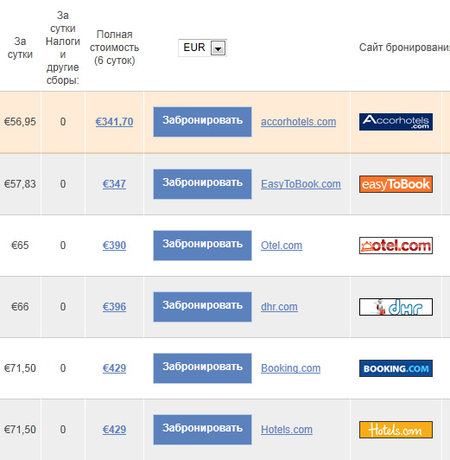Open the EUR currency dropdown
The width and height of the screenshot is (450, 460).
[x=202, y=48]
